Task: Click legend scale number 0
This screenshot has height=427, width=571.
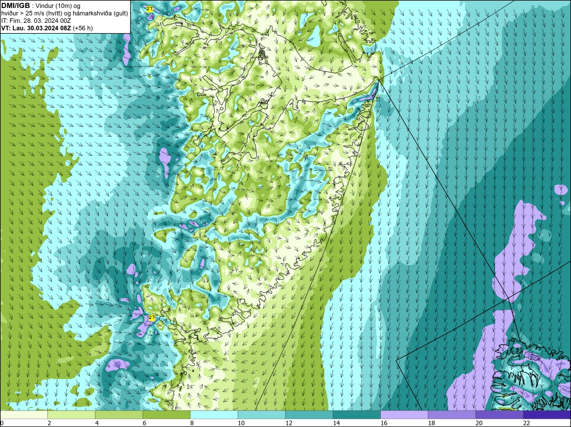Action: click(2, 423)
